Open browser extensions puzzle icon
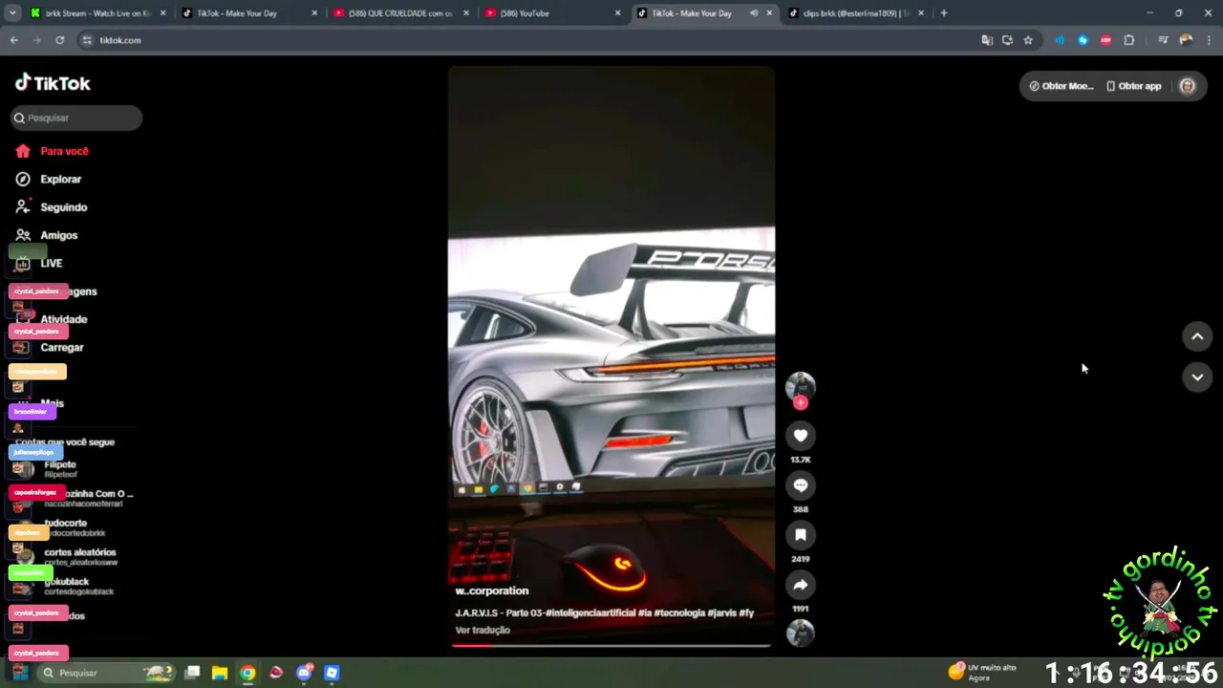This screenshot has height=688, width=1223. pyautogui.click(x=1129, y=40)
